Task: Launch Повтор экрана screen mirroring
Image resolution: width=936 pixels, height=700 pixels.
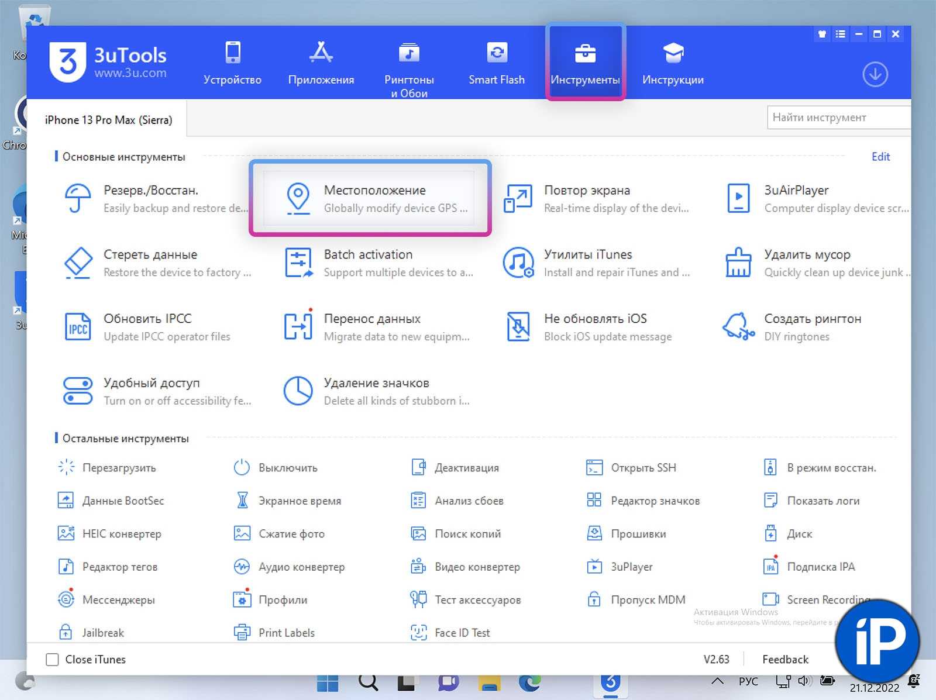Action: click(x=596, y=198)
